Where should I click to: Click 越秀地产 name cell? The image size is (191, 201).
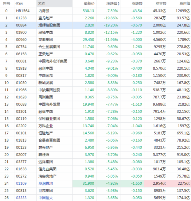tap(46, 147)
